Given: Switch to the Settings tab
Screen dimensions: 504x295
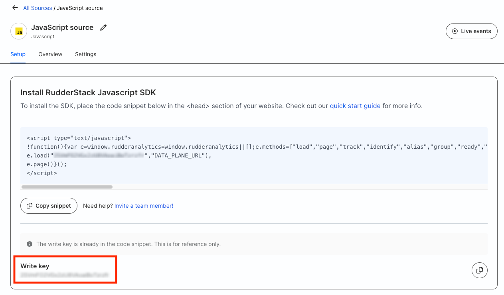Looking at the screenshot, I should [x=86, y=54].
